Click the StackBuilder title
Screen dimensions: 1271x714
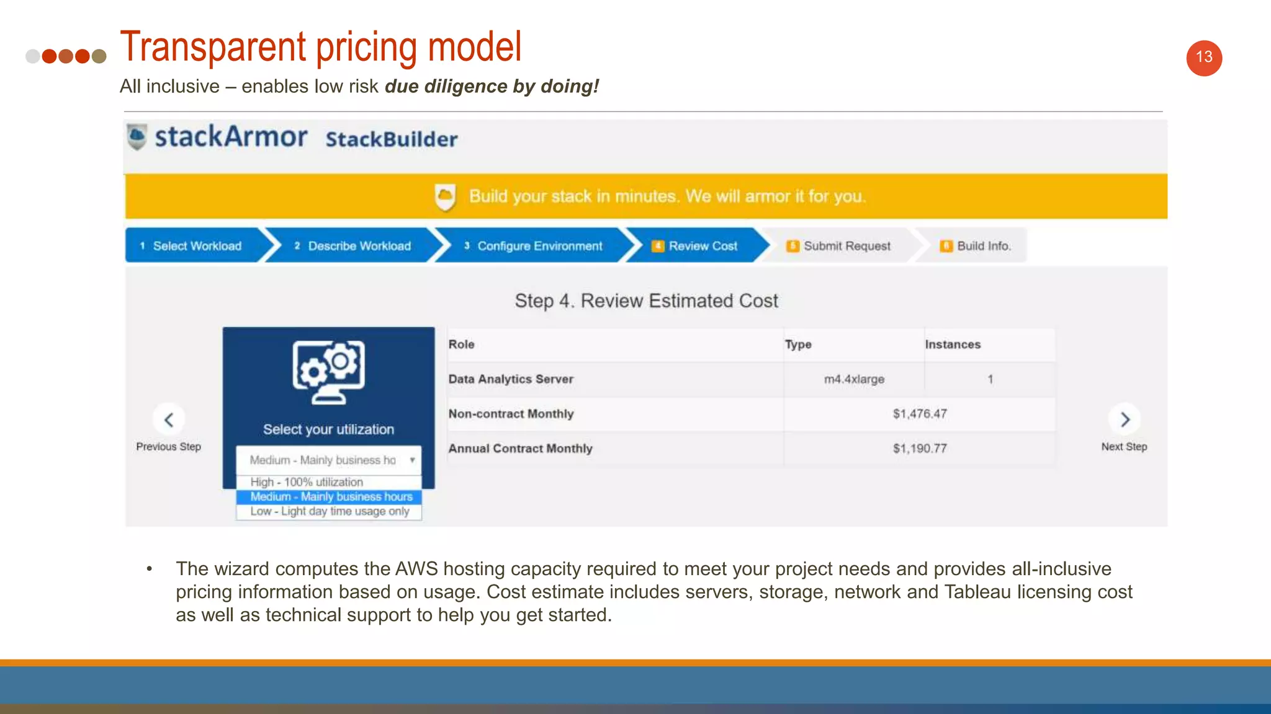(x=392, y=139)
